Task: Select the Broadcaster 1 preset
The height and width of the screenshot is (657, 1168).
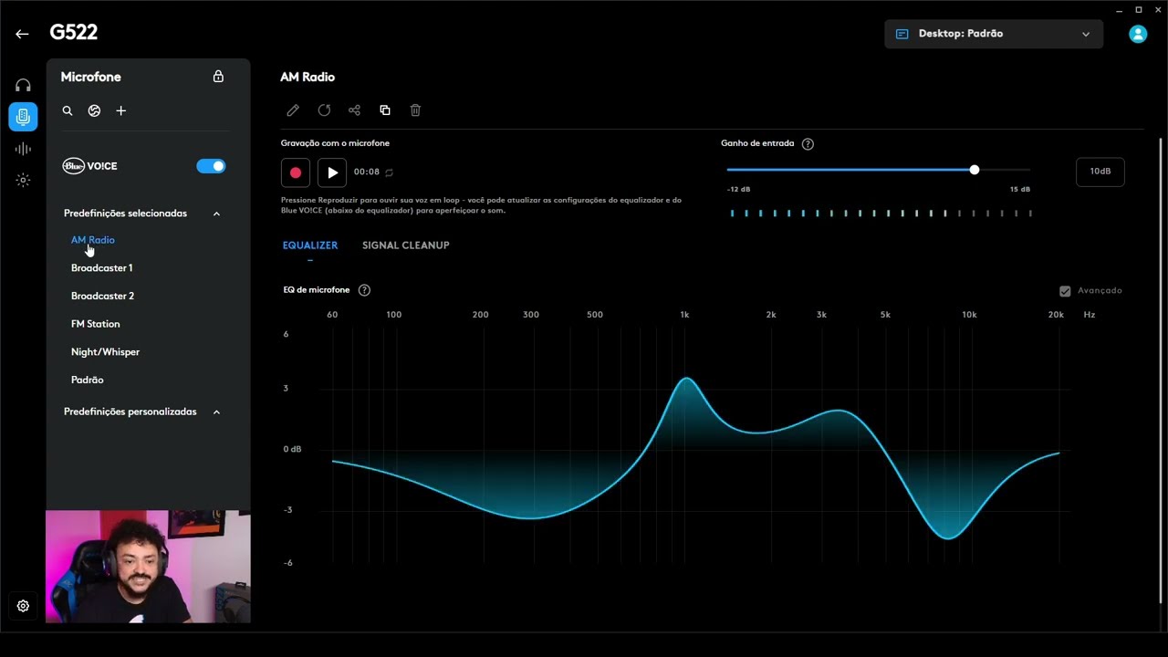Action: (x=102, y=268)
